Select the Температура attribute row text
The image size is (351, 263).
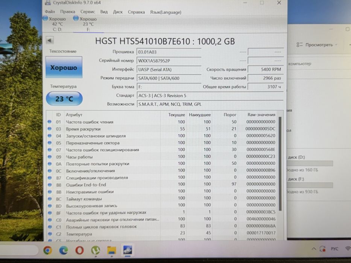(x=79, y=234)
